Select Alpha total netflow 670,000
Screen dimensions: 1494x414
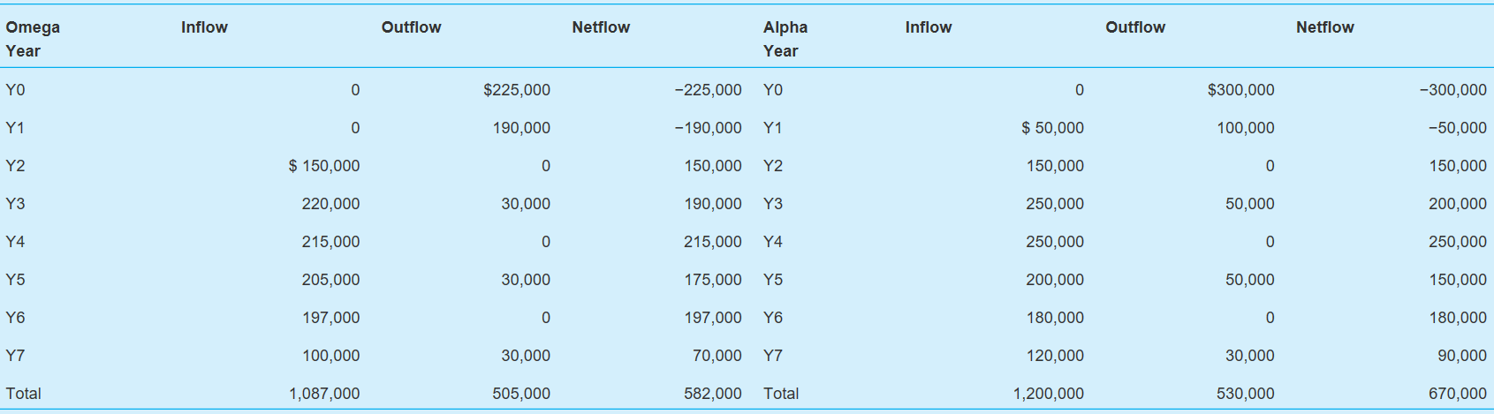1457,394
